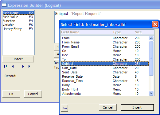The image size is (160, 115).
Task: Select Library Entry F9 entry
Action: click(x=18, y=29)
